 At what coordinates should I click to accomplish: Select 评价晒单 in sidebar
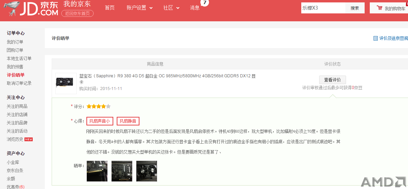coord(15,75)
